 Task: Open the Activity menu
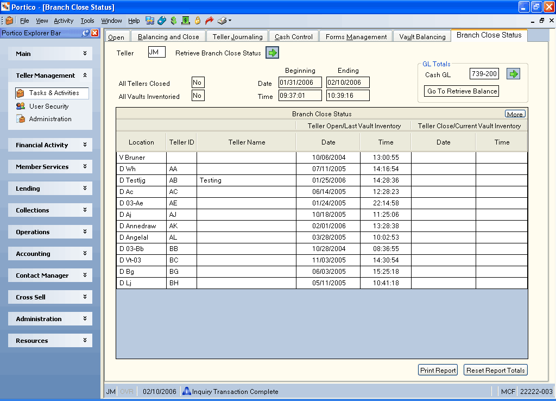coord(64,21)
